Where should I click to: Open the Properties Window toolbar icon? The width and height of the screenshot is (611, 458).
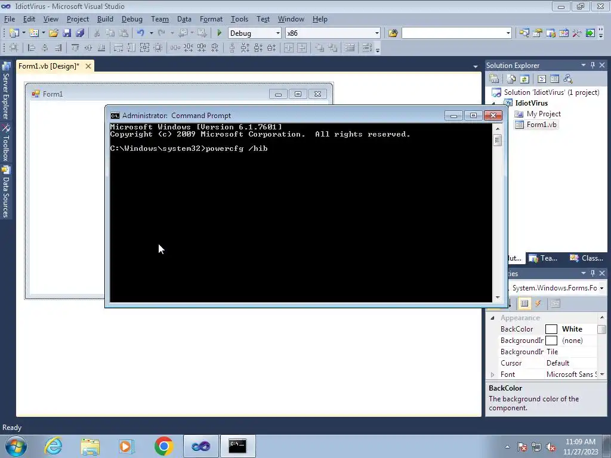(538, 33)
